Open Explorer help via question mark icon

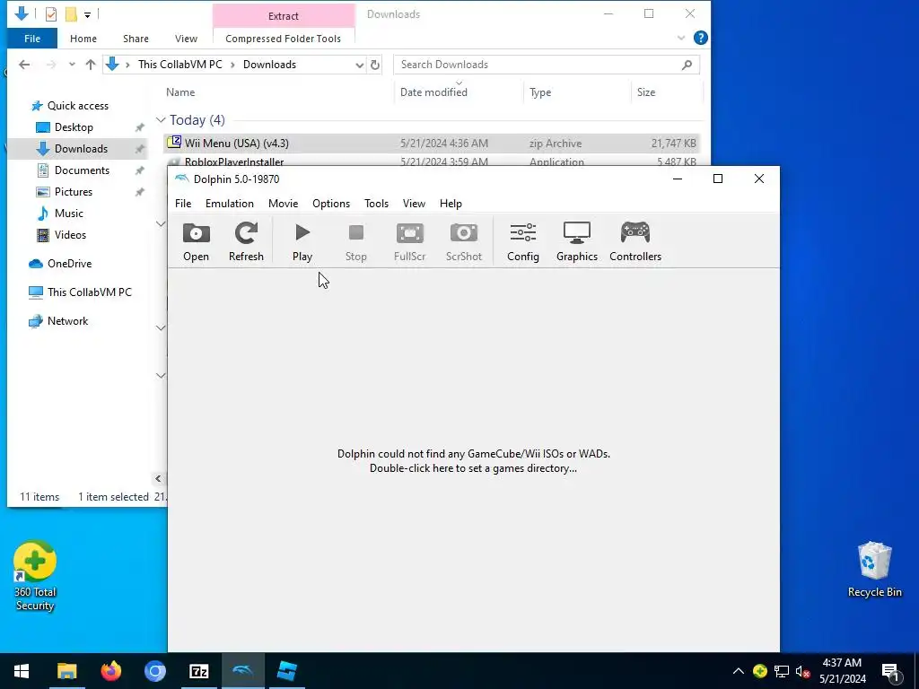[x=700, y=38]
